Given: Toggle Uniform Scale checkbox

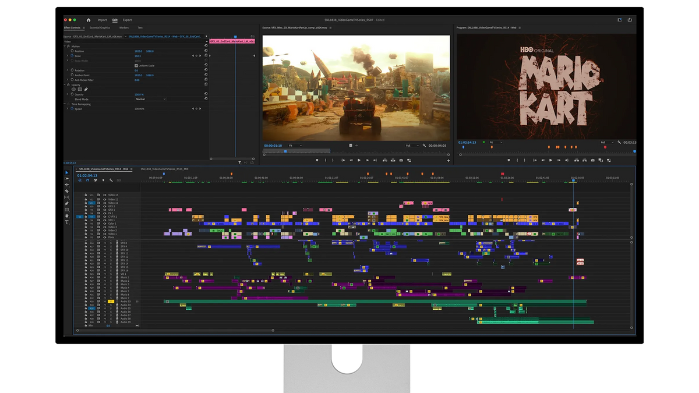Looking at the screenshot, I should [136, 66].
